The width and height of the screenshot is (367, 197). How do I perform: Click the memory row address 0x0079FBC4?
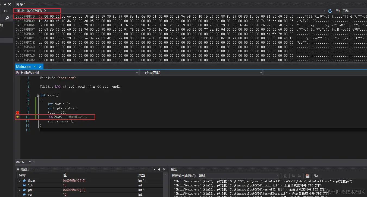(x=25, y=34)
